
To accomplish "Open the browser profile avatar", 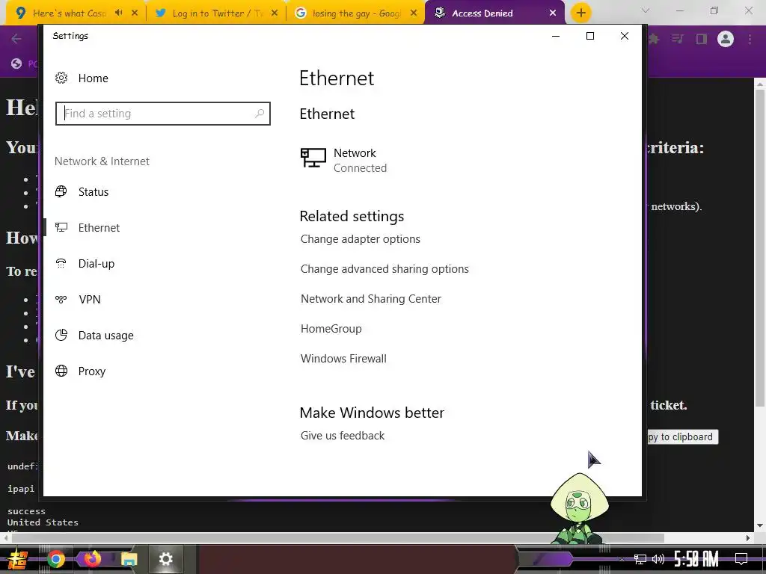I will tap(726, 39).
